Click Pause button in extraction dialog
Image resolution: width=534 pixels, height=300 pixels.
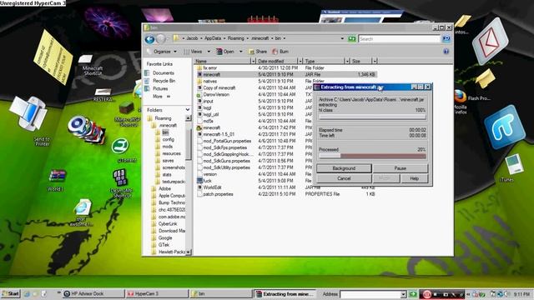400,168
